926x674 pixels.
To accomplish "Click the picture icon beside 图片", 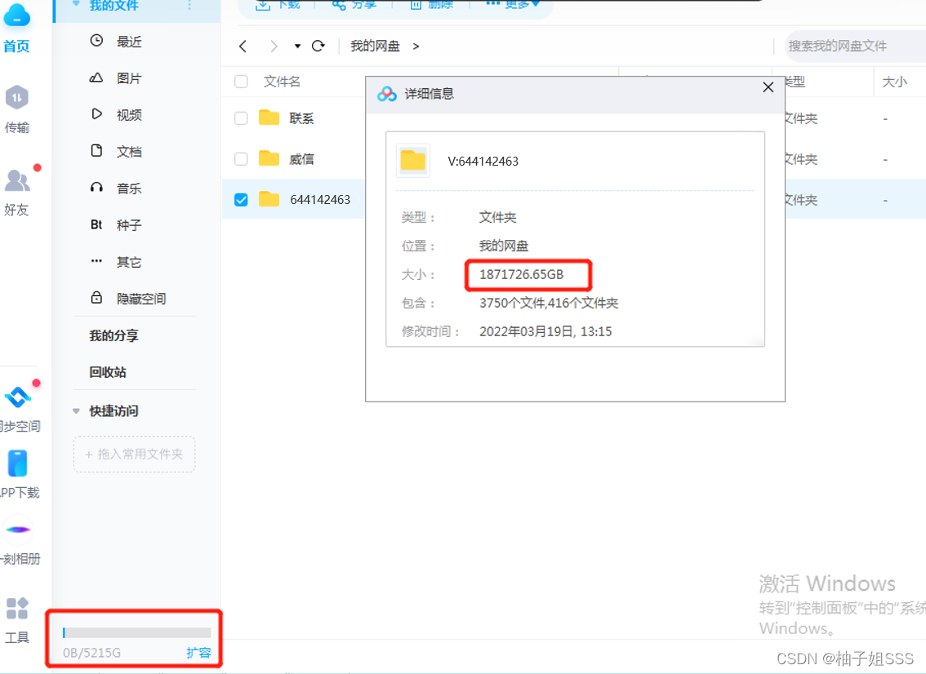I will 96,78.
